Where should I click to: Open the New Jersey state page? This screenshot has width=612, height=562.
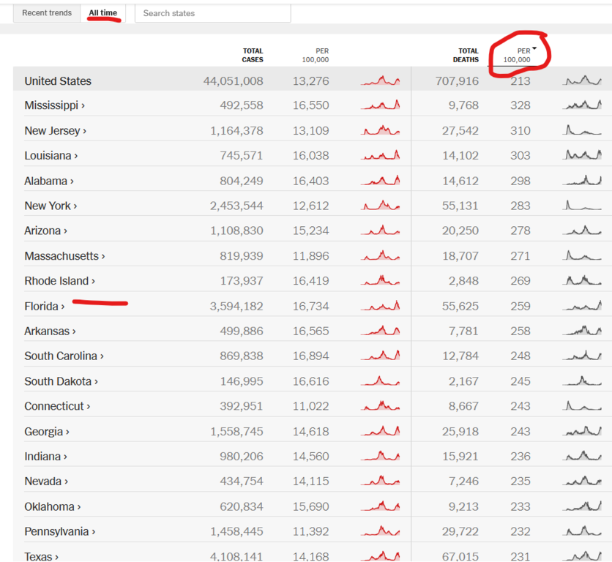52,130
